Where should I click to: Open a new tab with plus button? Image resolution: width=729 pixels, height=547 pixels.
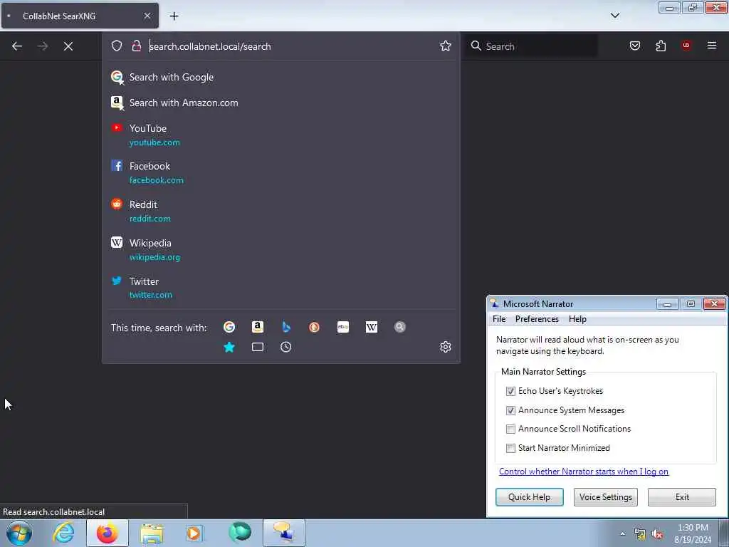[x=174, y=16]
